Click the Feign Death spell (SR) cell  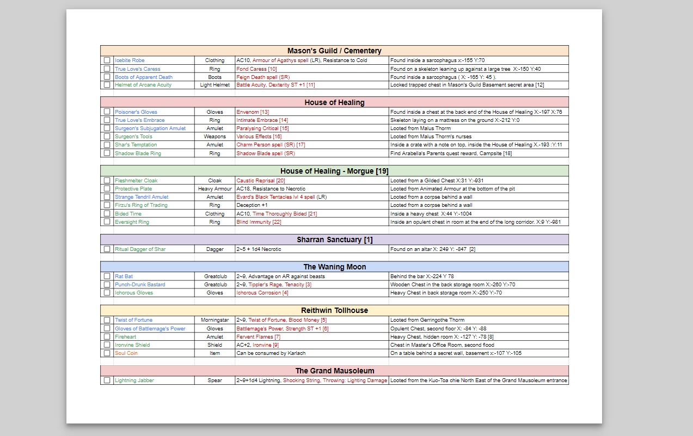(312, 77)
